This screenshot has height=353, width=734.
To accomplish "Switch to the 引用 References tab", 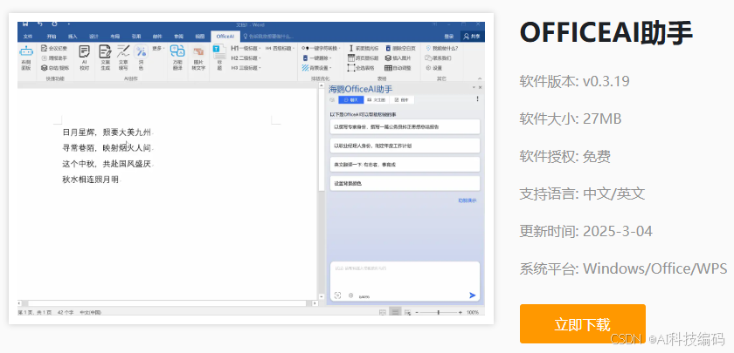I will coord(135,36).
